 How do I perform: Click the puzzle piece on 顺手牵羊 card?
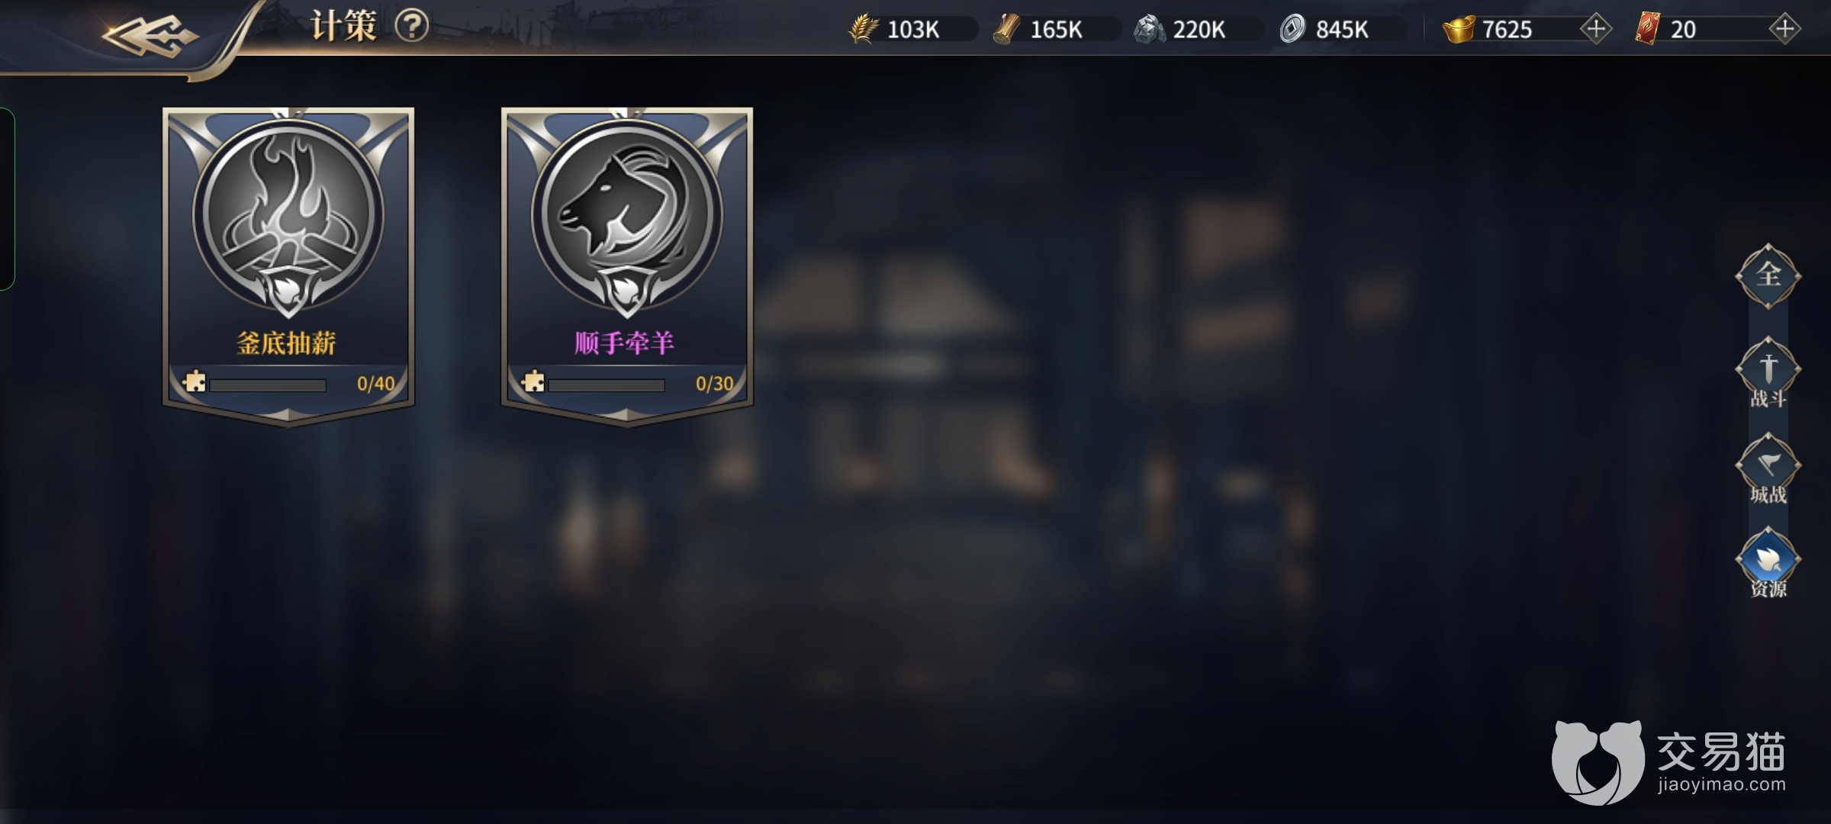533,381
